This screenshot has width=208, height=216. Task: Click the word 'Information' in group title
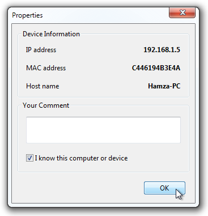tap(62, 34)
